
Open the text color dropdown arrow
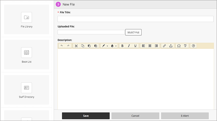[107, 46]
